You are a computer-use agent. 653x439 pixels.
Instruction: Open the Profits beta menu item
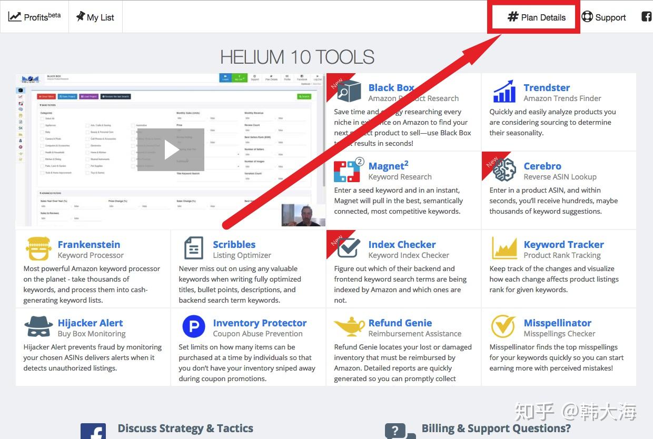[34, 17]
